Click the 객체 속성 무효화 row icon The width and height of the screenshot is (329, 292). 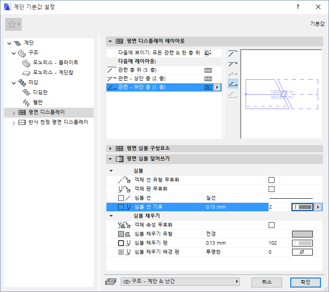click(124, 225)
